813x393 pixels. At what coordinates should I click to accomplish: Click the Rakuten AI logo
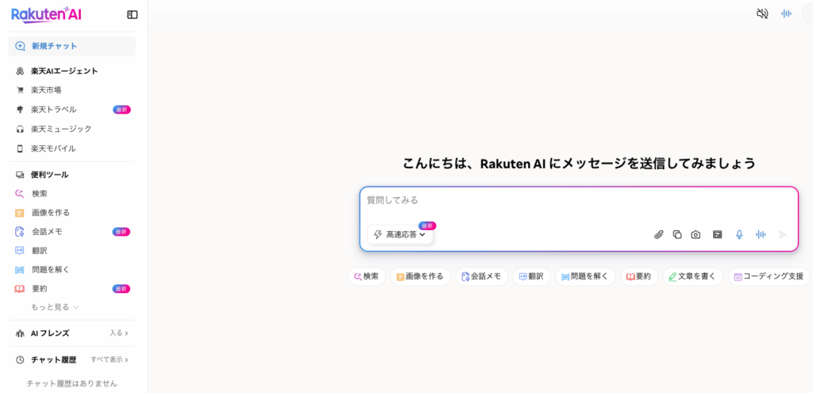[46, 14]
